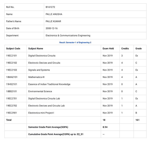Click the roll number B161272
147x144 pixels.
[50, 7]
